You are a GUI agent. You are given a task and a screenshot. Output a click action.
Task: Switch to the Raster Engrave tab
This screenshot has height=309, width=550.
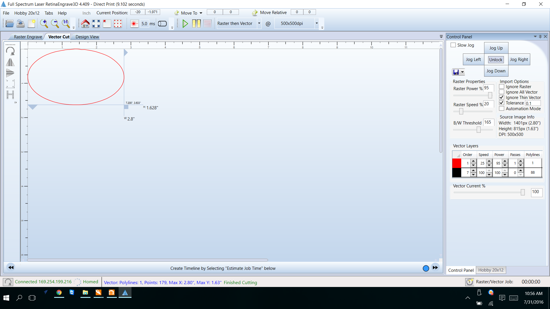[28, 37]
